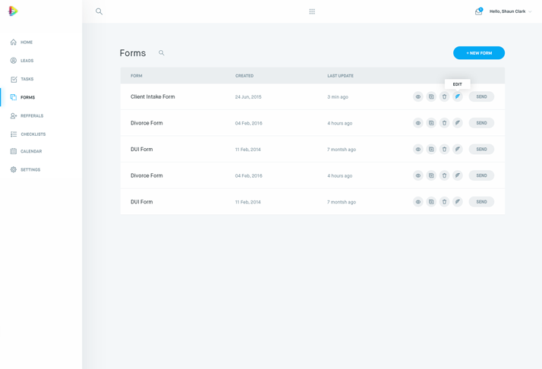
Task: Check the mail notifications icon
Action: point(478,11)
